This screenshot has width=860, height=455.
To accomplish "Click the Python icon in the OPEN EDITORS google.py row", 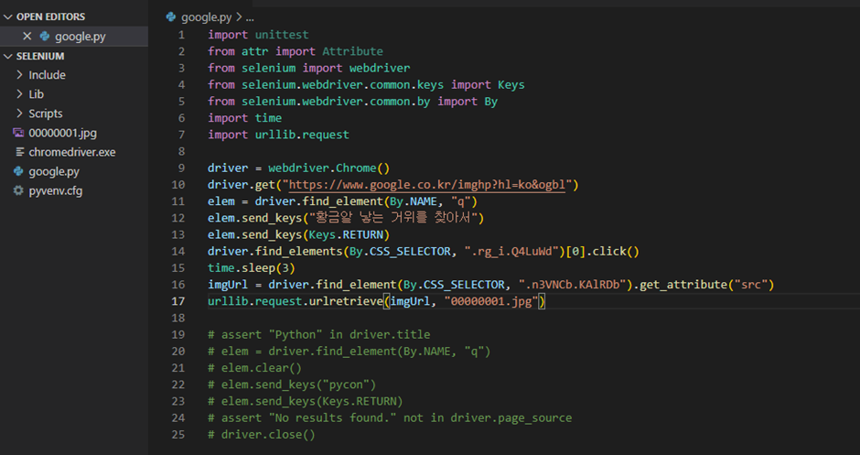I will click(45, 37).
